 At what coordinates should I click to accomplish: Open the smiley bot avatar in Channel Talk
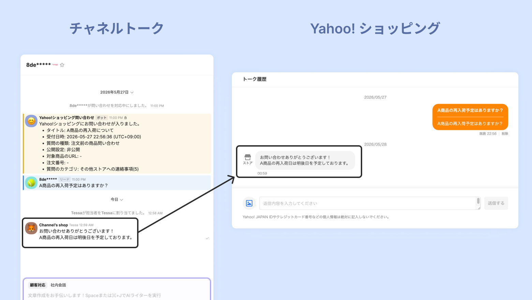31,121
